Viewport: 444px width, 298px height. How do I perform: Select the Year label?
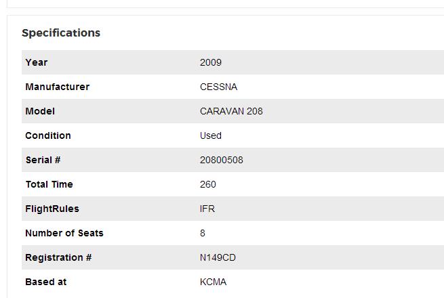36,62
